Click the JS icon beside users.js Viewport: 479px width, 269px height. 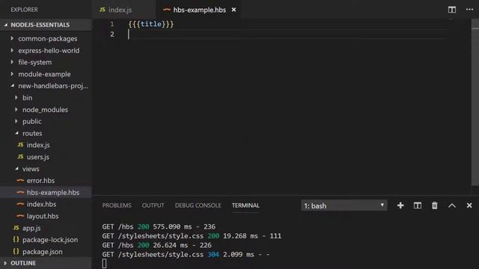20,156
